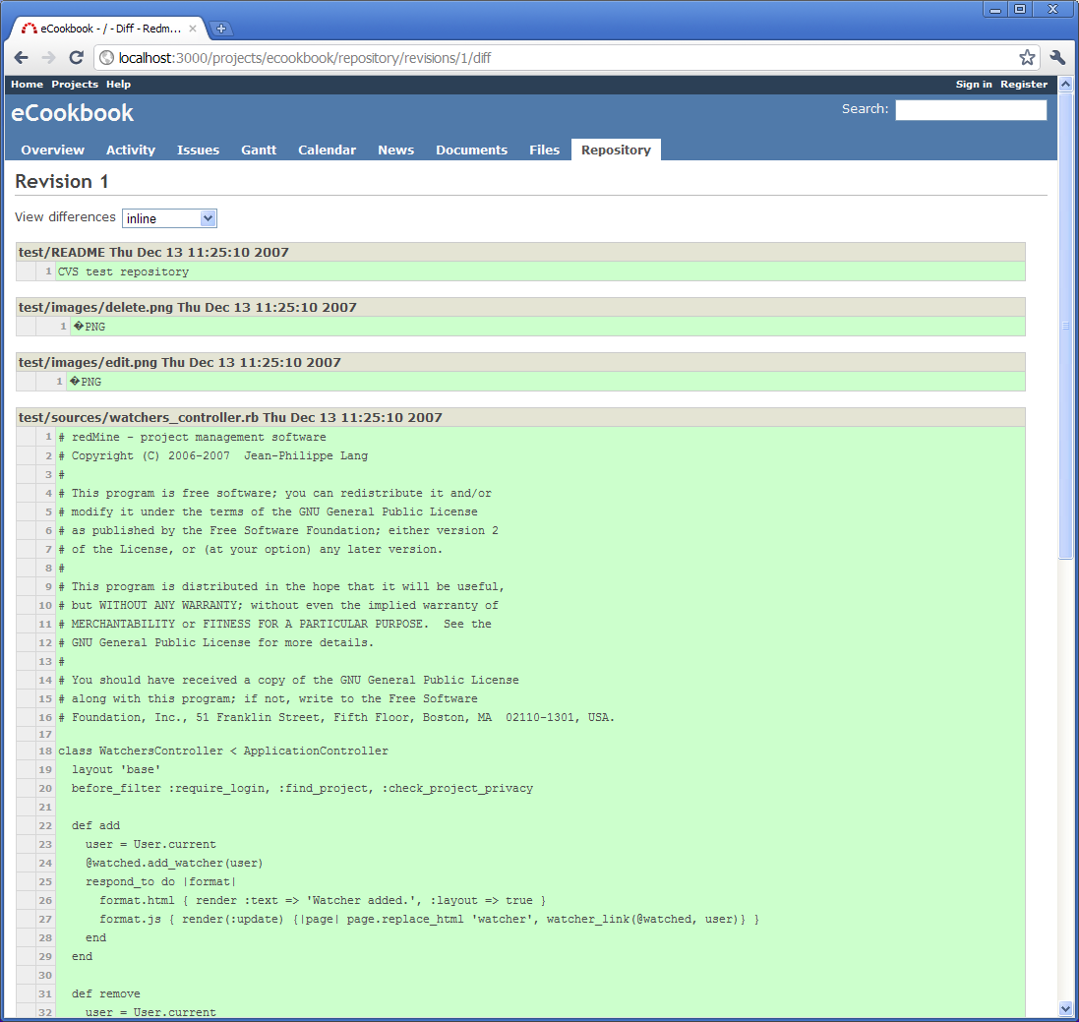Click the address bar URL
1079x1022 pixels.
[x=305, y=58]
